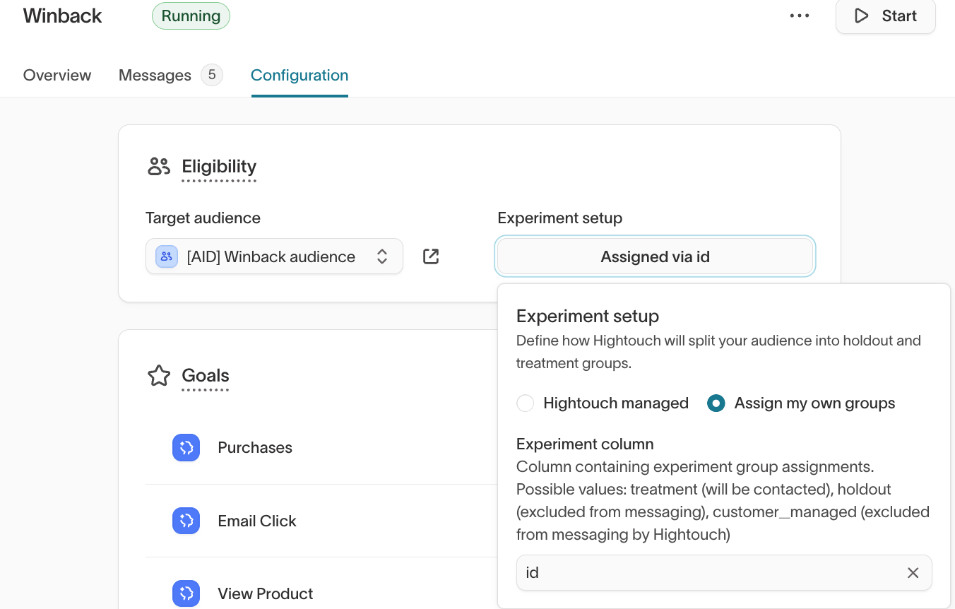This screenshot has width=955, height=609.
Task: Select the View Product goal icon
Action: tap(186, 593)
